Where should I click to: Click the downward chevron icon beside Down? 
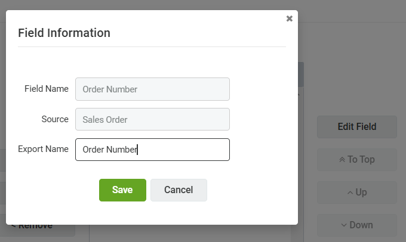click(344, 225)
